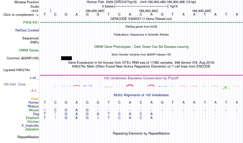243x143 pixels.
Task: Click the 4.88 PhyloP upper limit
Action: click(x=33, y=78)
